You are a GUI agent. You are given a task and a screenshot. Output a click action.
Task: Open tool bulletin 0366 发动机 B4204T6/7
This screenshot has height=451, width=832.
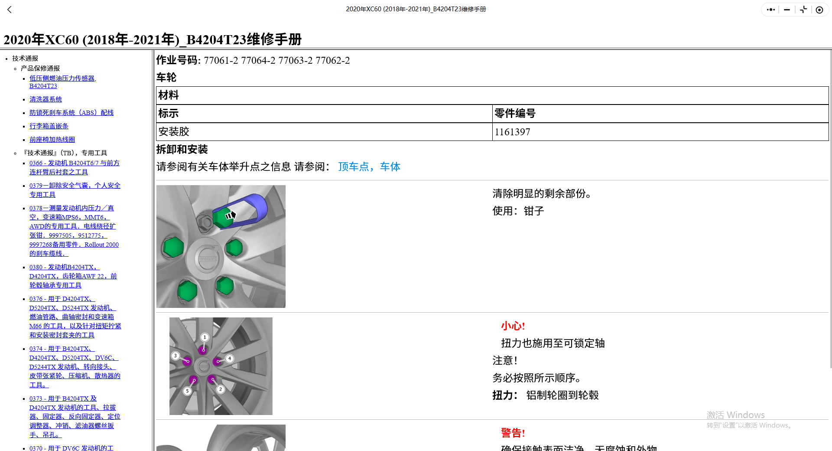coord(75,167)
